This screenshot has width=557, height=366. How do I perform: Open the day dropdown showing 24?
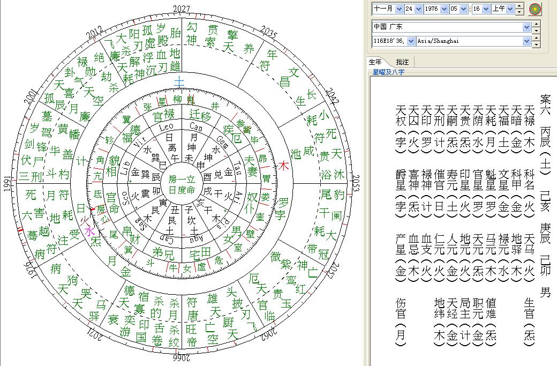419,9
